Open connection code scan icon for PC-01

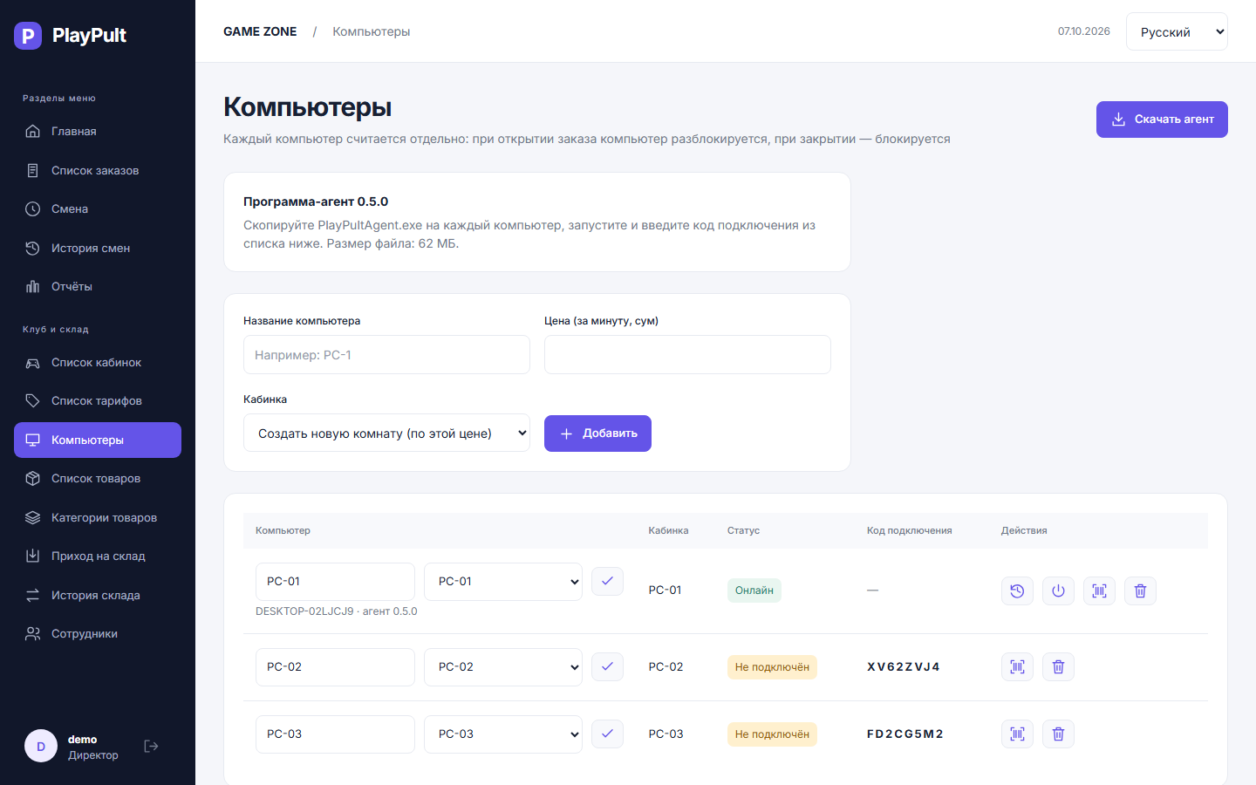[x=1099, y=590]
